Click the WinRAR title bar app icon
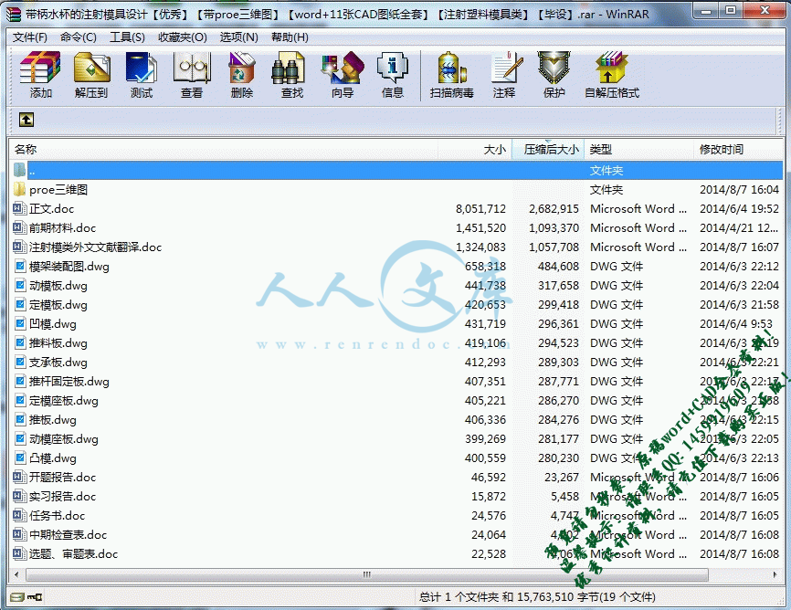Screen dimensions: 791x610 pos(14,14)
